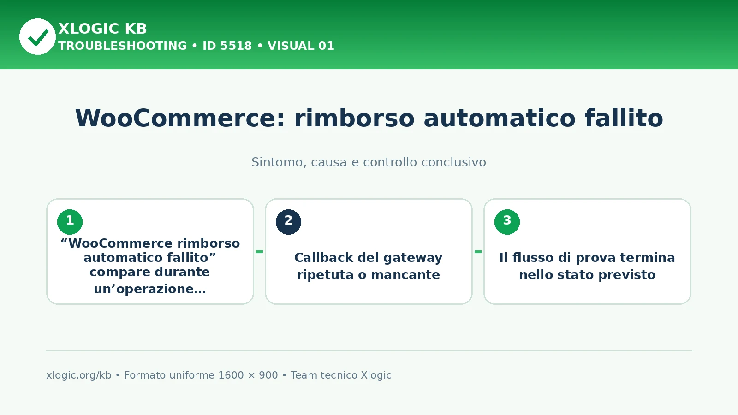Click the TROUBLESHOOTING • ID 5518 • VISUAL 01 line
738x415 pixels.
[196, 46]
